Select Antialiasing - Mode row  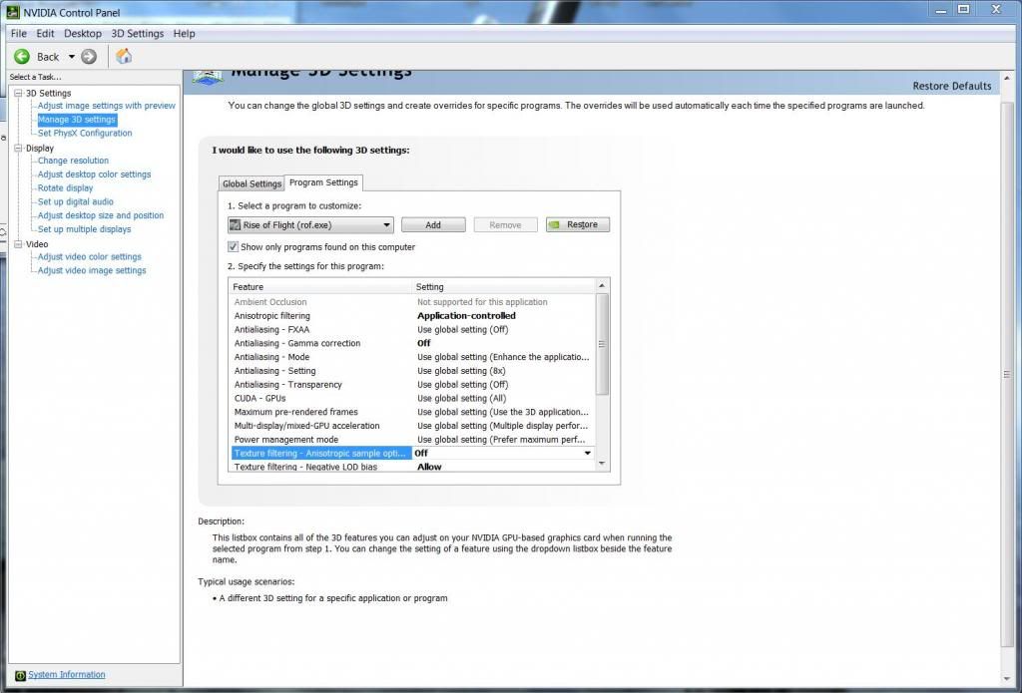tap(412, 357)
